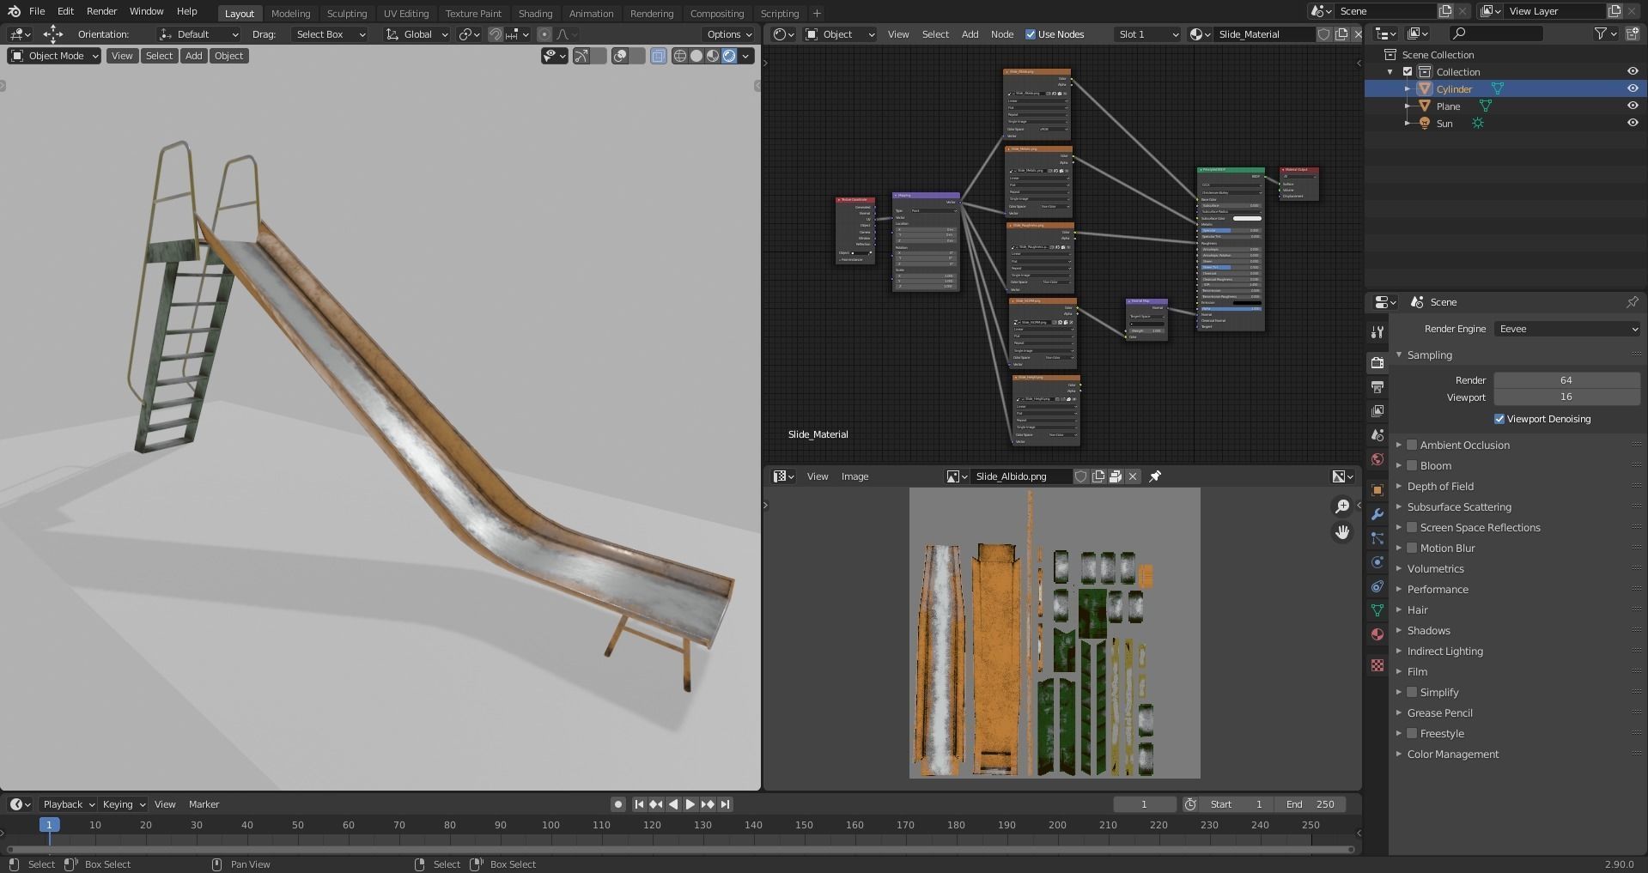The height and width of the screenshot is (873, 1648).
Task: Click the timeline horizontal scrollbar
Action: (680, 850)
